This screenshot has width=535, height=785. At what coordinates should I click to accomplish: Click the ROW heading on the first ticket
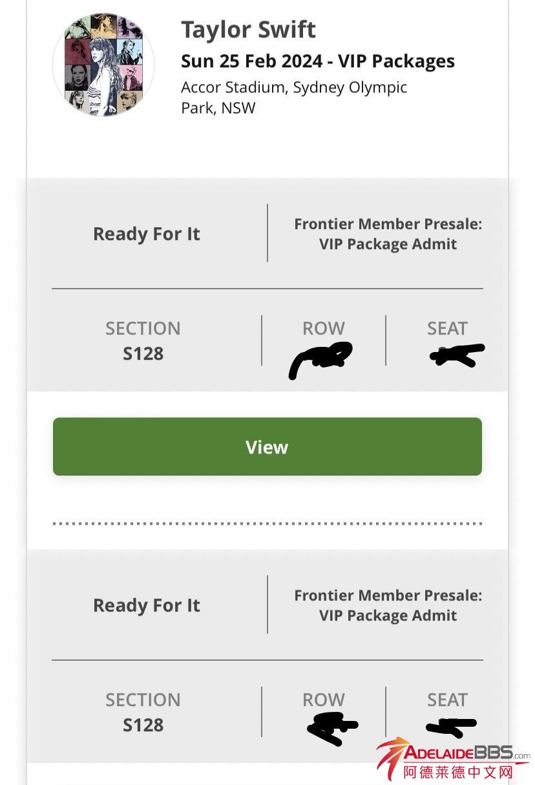324,328
